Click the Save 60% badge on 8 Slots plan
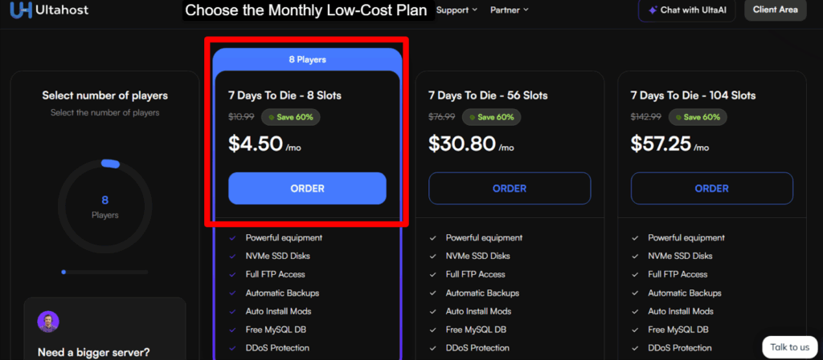823x360 pixels. pyautogui.click(x=290, y=117)
